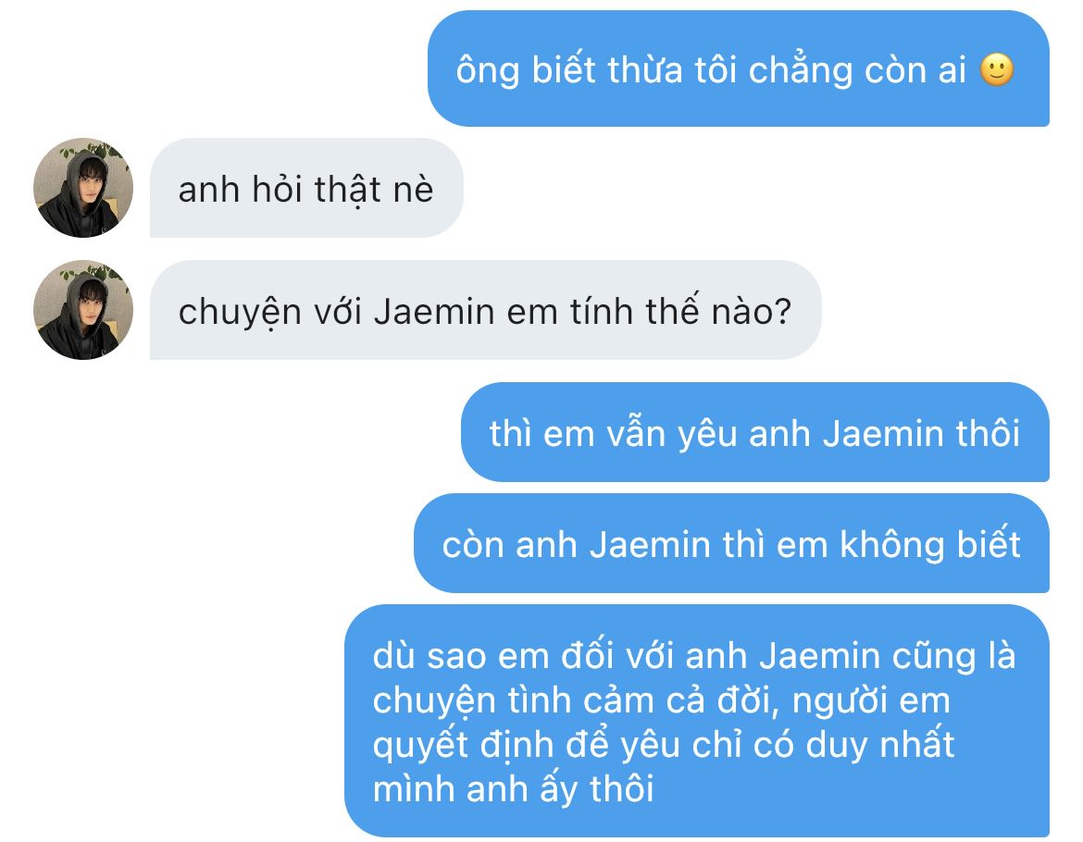Image resolution: width=1083 pixels, height=842 pixels.
Task: Open avatar beside 'anh hỏi thật nè'
Action: [x=83, y=188]
